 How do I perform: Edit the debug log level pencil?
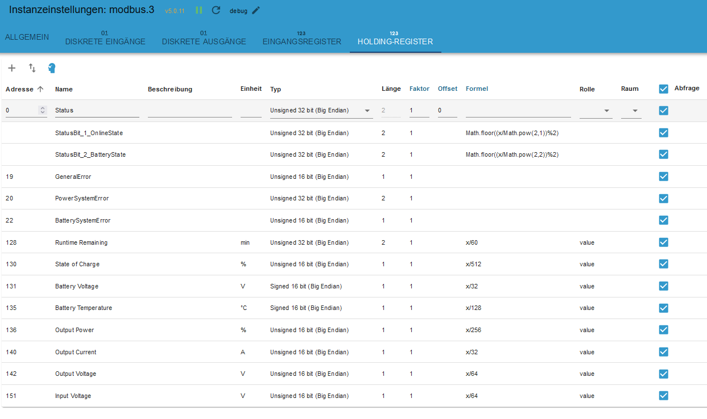point(256,10)
